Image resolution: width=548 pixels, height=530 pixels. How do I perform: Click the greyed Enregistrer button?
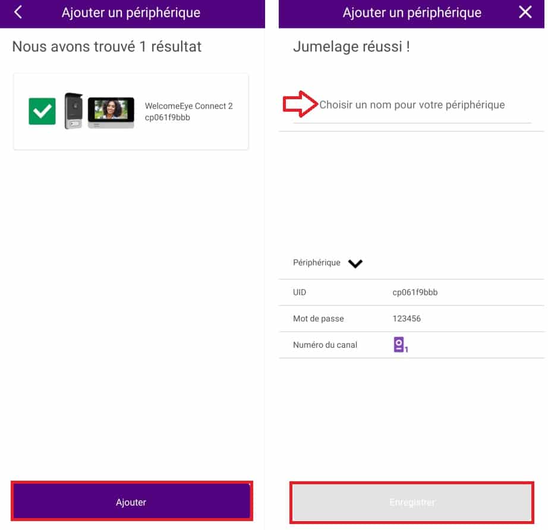(x=412, y=502)
